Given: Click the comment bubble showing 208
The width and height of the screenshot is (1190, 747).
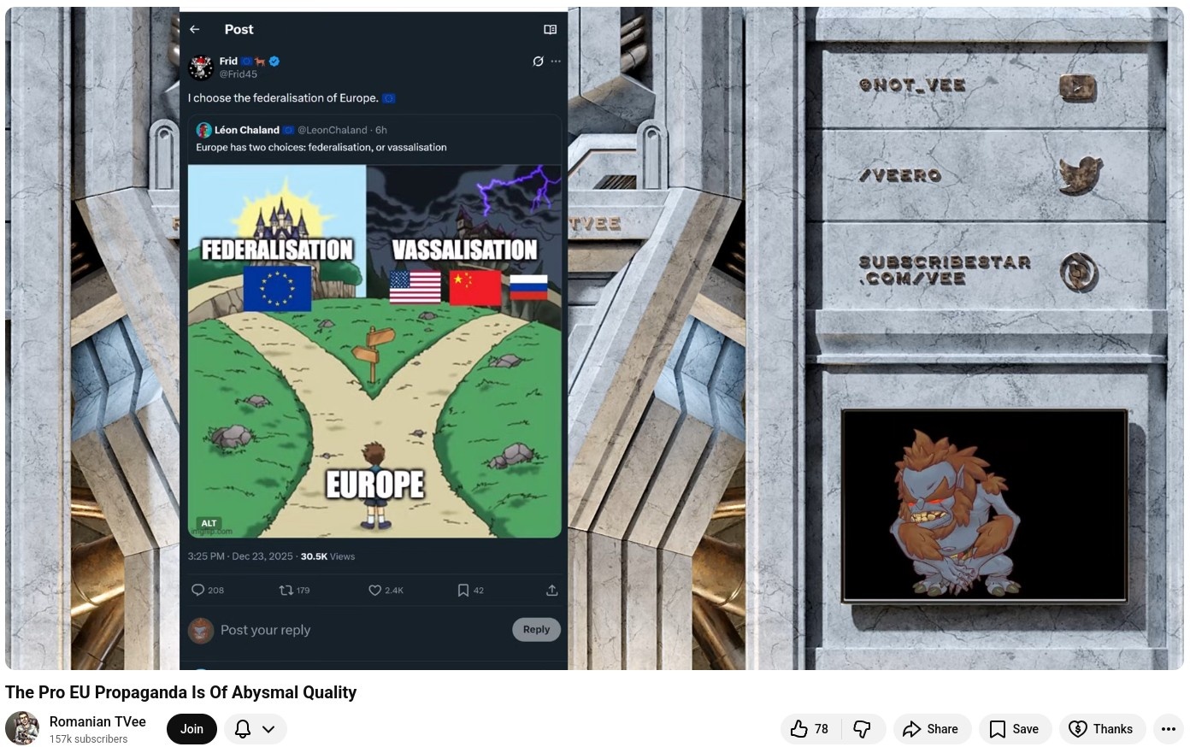Looking at the screenshot, I should coord(197,590).
